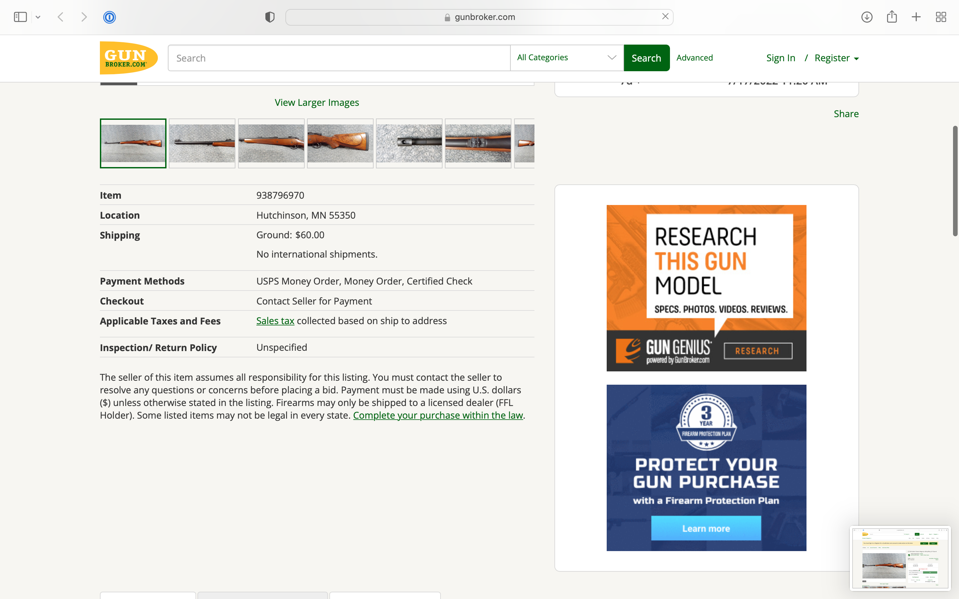Click USPS Money Order payment methods text
The height and width of the screenshot is (599, 959).
(364, 281)
